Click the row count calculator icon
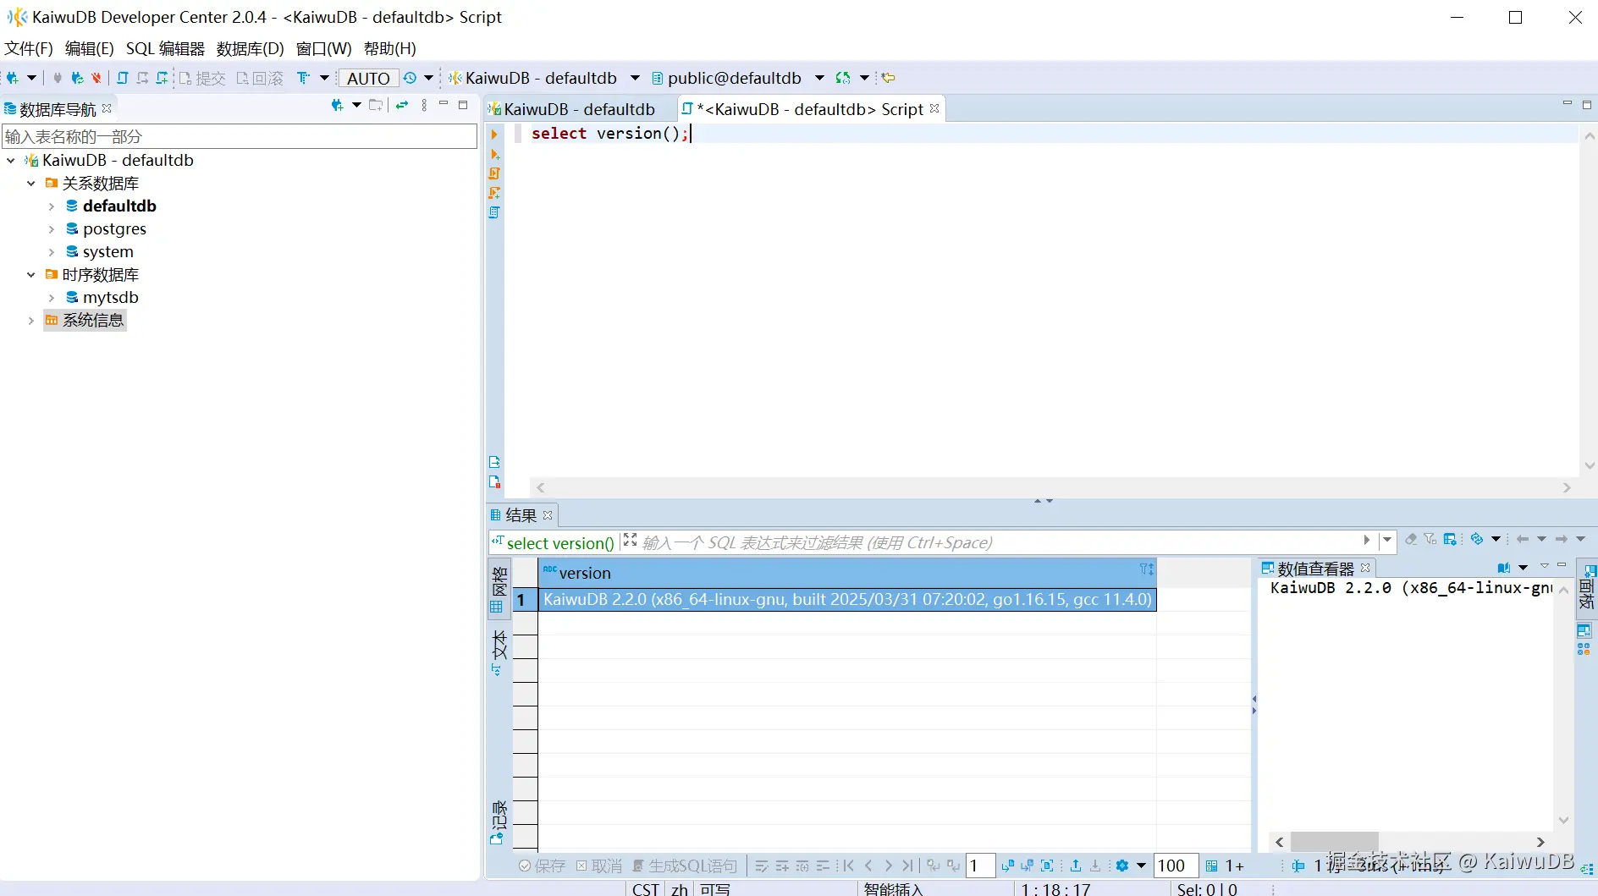1598x896 pixels. 1212,866
